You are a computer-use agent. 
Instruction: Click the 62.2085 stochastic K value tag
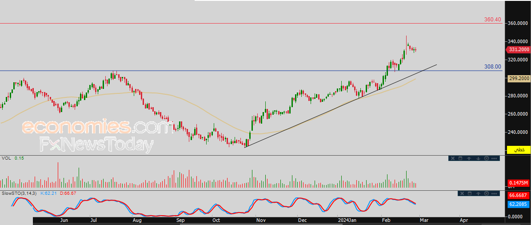[519, 205]
